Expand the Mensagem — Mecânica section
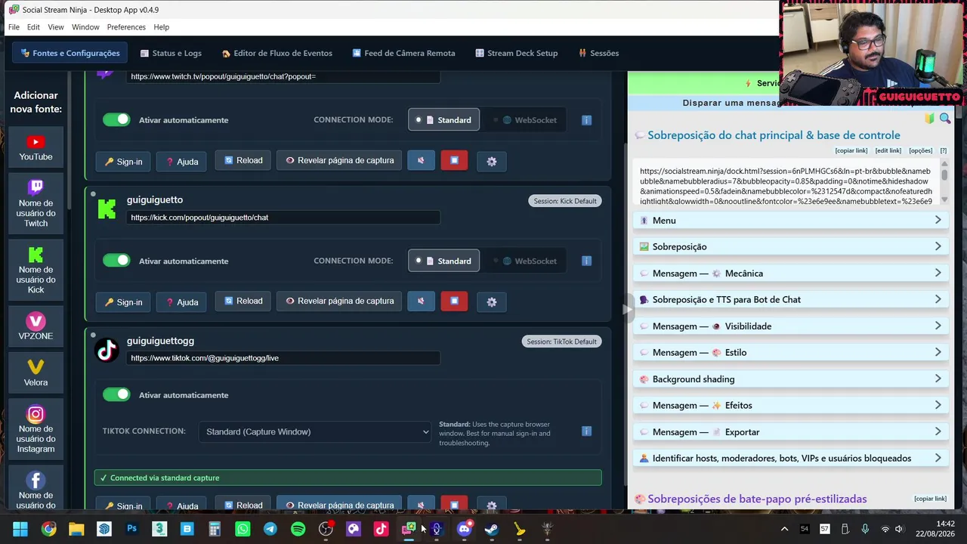Viewport: 967px width, 544px height. click(x=791, y=274)
